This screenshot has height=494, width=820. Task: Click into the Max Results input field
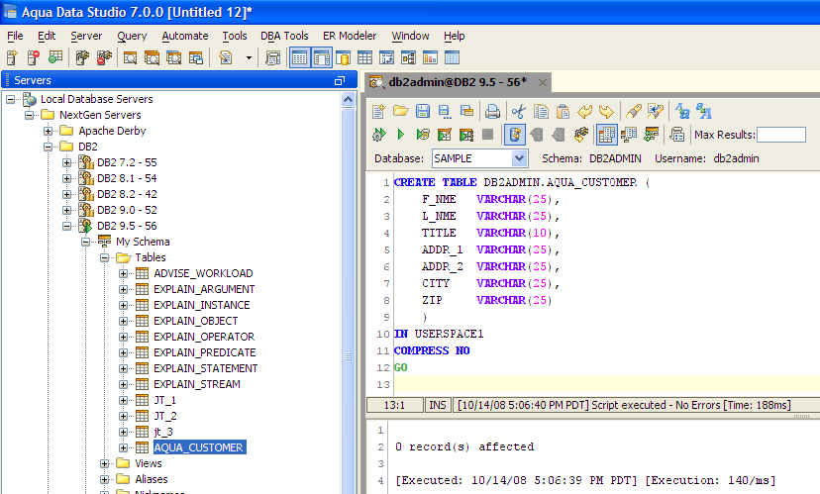tap(781, 135)
